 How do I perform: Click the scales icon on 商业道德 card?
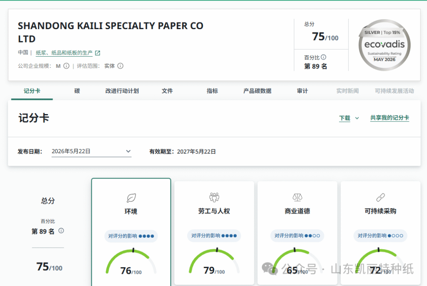[x=297, y=197]
